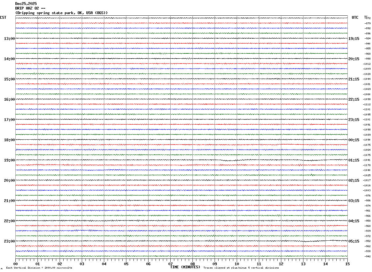Click the 10 tick label on minutes axis
The width and height of the screenshot is (372, 272).
pos(237,264)
